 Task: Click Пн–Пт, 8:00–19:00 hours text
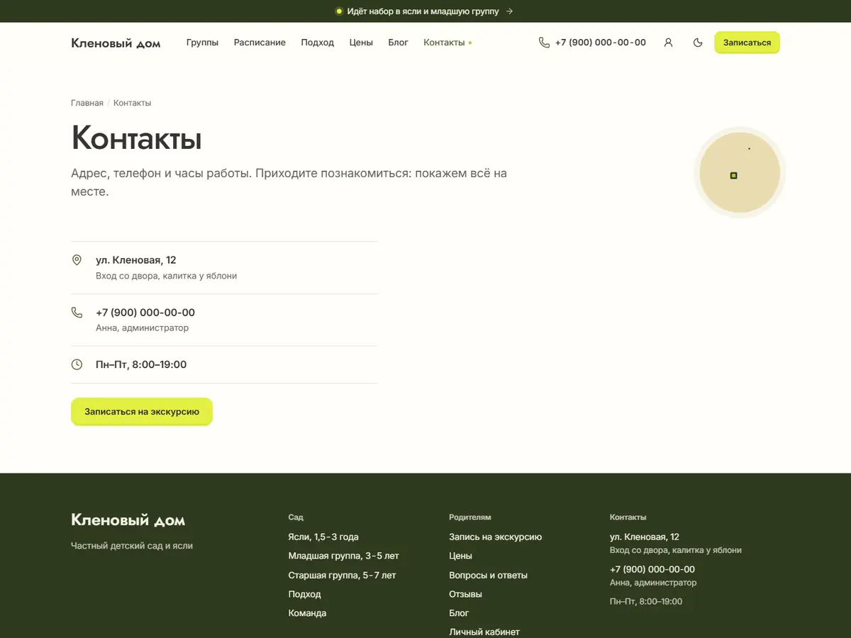141,364
